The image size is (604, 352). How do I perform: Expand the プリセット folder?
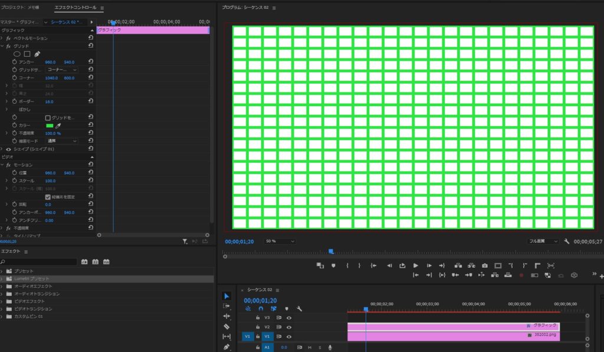click(x=2, y=271)
